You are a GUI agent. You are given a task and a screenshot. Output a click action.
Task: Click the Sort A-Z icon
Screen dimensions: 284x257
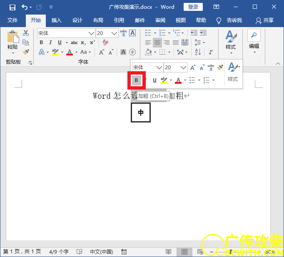click(198, 52)
